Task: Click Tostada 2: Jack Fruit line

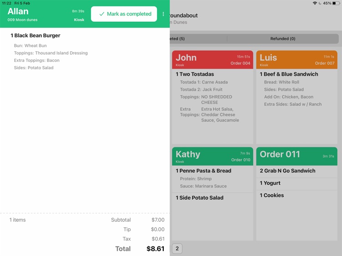Action: 201,90
